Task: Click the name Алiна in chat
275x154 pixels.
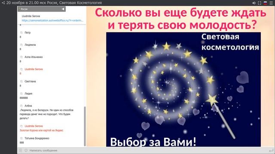Action: [28, 106]
